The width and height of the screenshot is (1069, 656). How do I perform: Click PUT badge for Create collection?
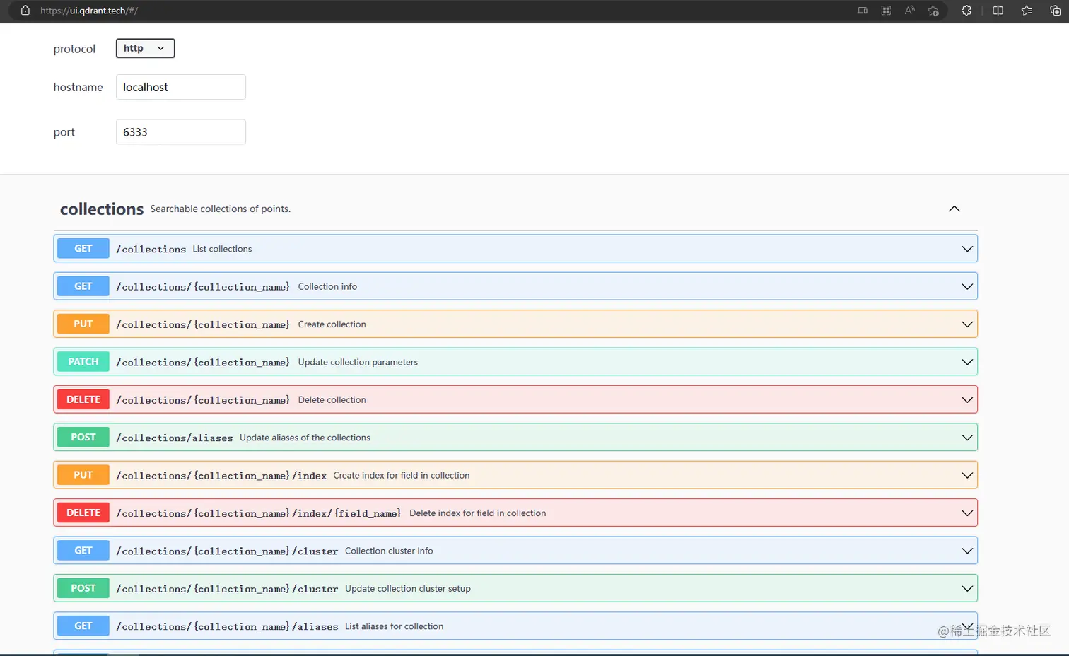pyautogui.click(x=83, y=324)
